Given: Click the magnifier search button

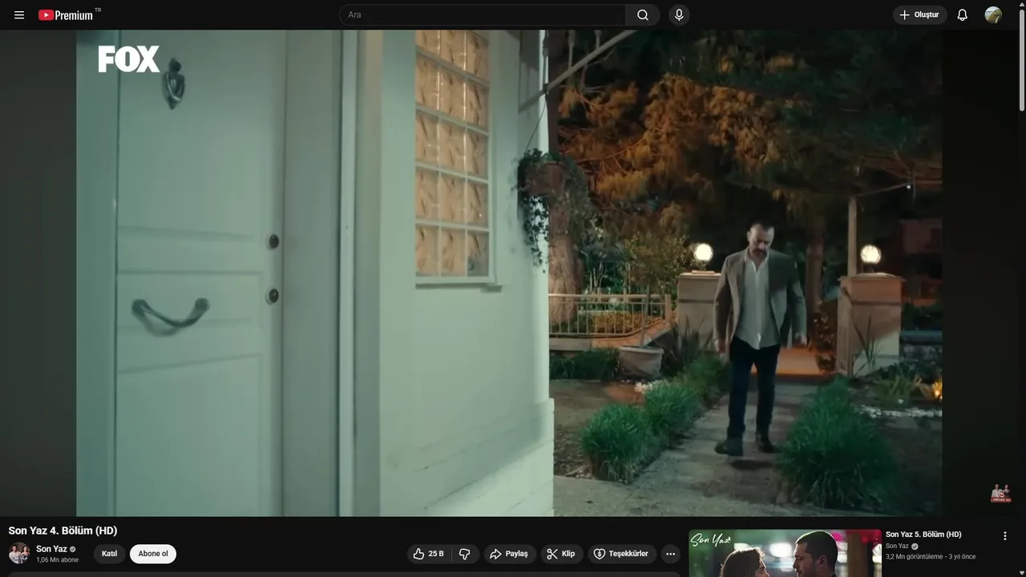Looking at the screenshot, I should click(x=643, y=15).
